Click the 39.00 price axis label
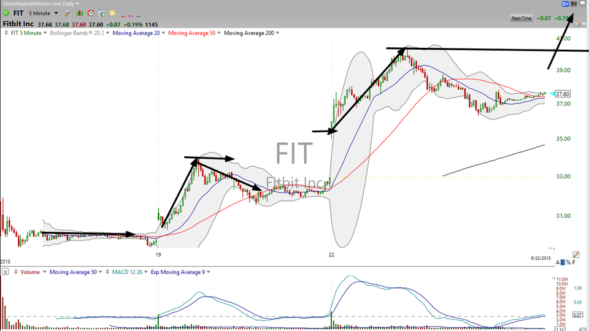Screen dimensions: 589x331 pos(563,70)
